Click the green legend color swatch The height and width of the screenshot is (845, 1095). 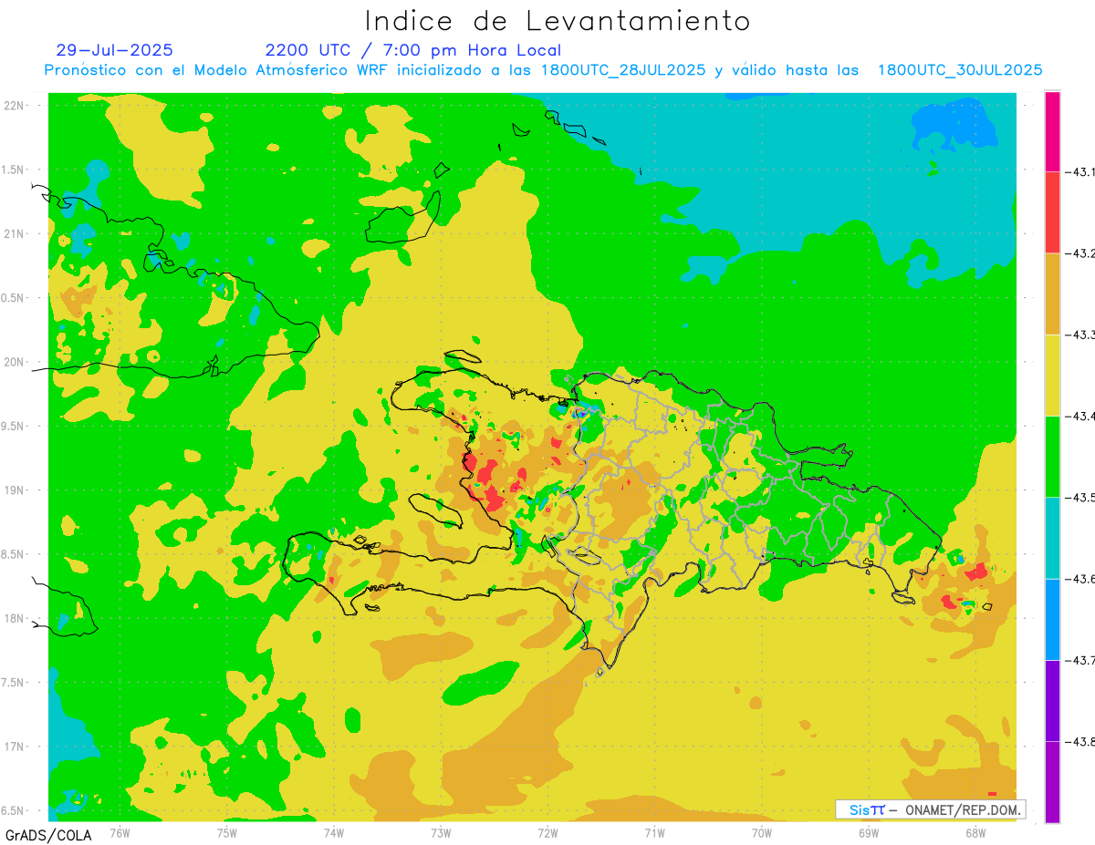click(1052, 456)
